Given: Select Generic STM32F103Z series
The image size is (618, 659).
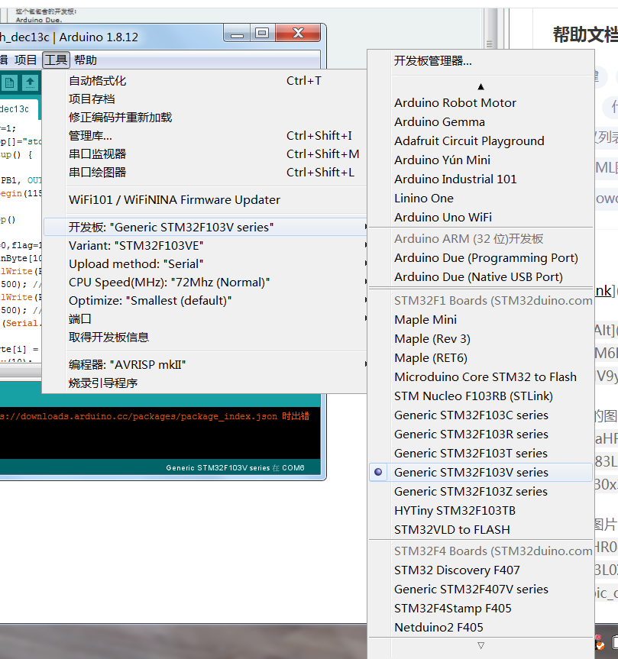Looking at the screenshot, I should 480,491.
